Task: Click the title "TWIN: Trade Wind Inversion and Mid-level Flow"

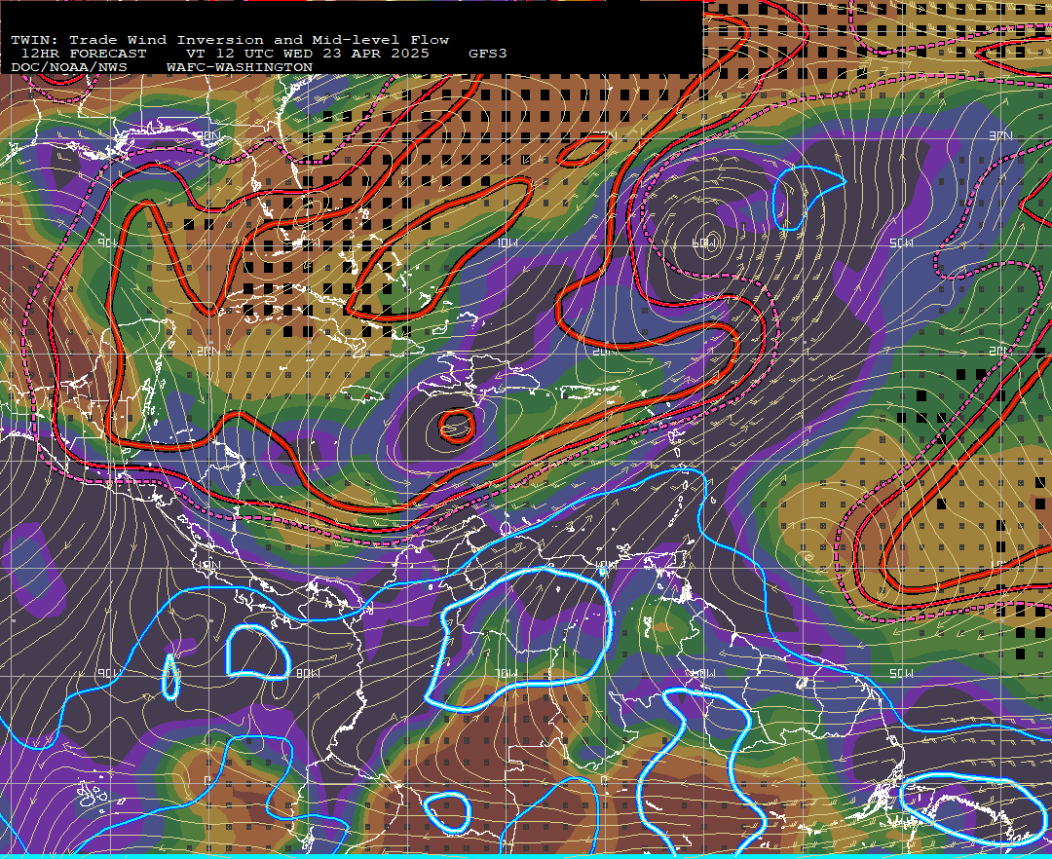Action: click(230, 40)
